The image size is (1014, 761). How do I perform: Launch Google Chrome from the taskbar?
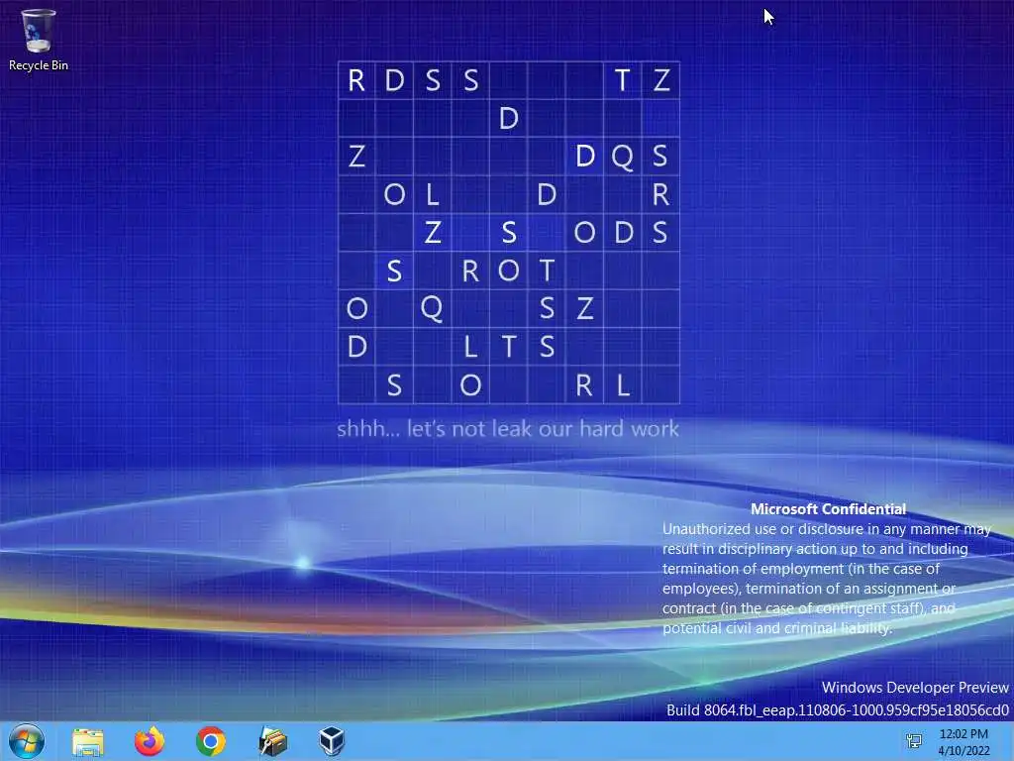[211, 741]
